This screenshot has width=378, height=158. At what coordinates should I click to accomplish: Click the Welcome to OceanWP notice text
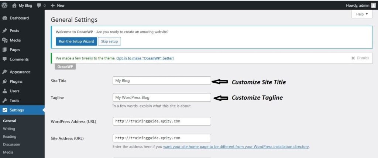click(x=112, y=32)
